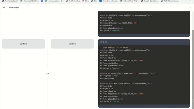Click the Google Developer globe icon
This screenshot has width=194, height=109.
[x=142, y=1]
